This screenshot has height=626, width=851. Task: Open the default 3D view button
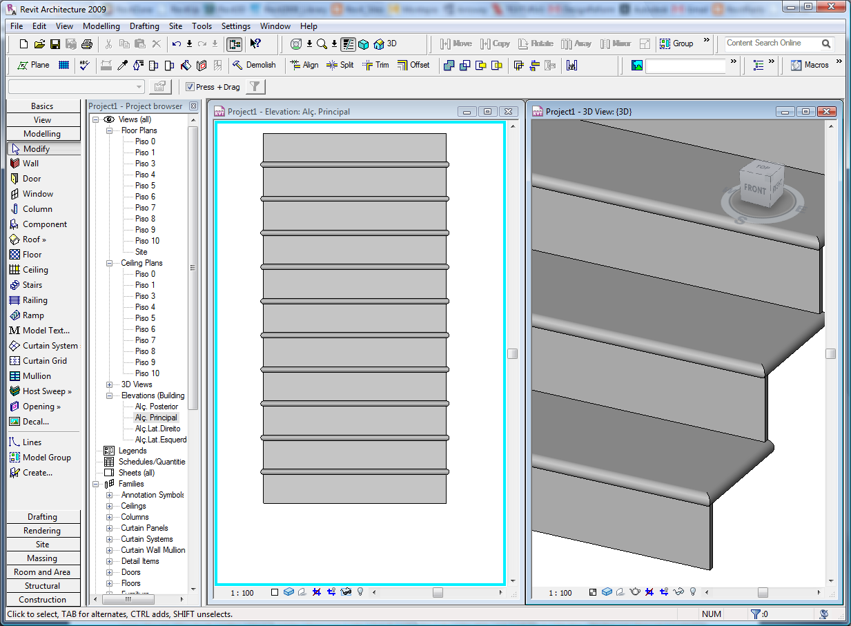385,43
